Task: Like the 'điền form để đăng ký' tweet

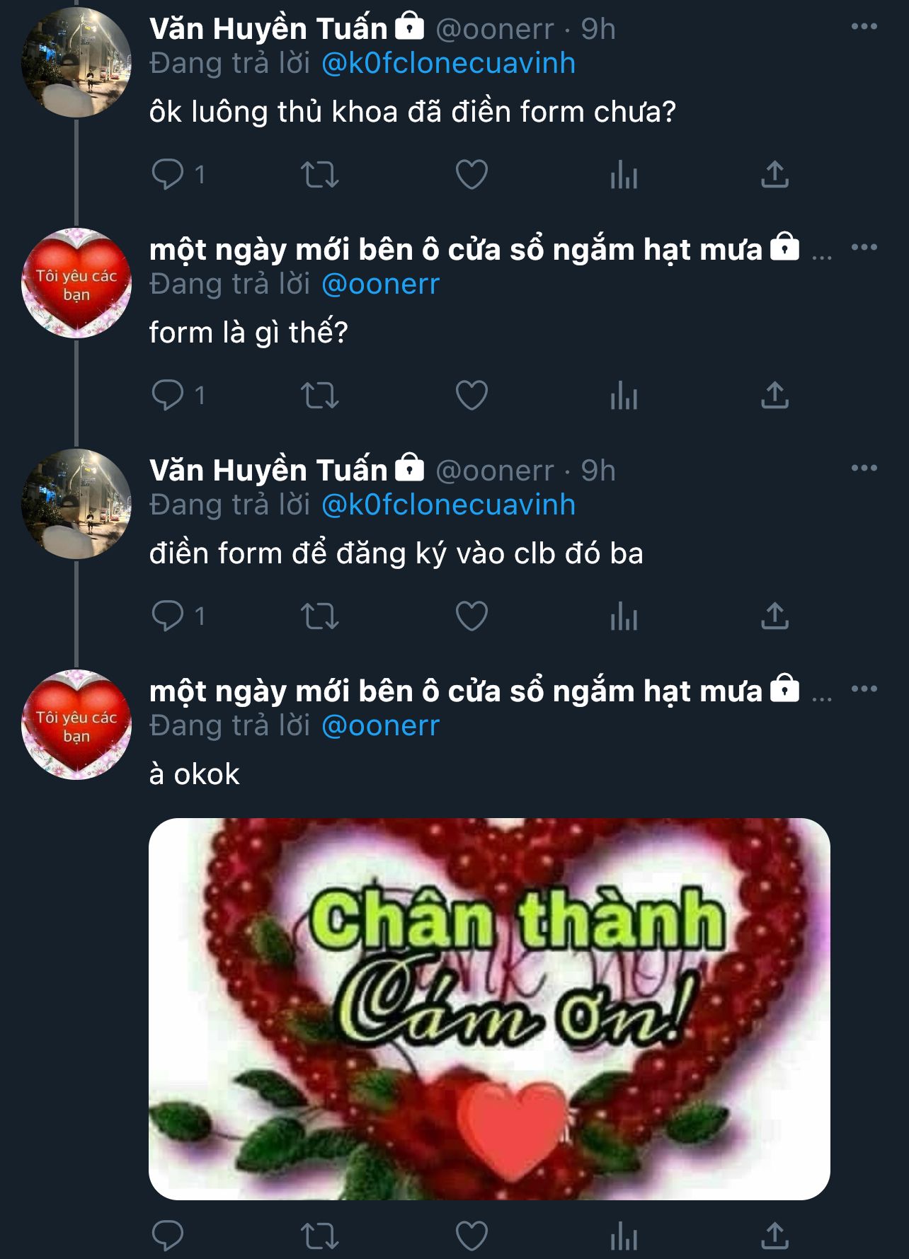Action: coord(471,616)
